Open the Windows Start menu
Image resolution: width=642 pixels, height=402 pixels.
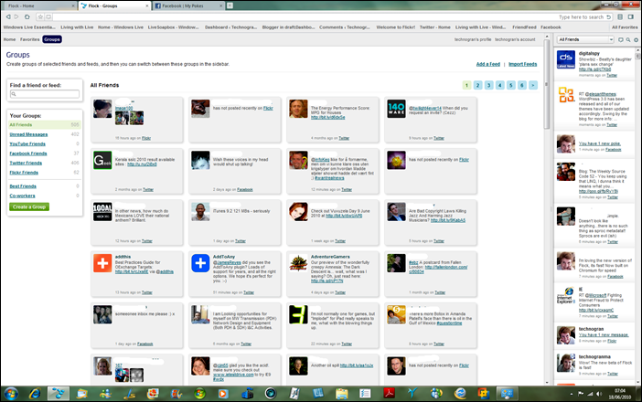coord(11,394)
